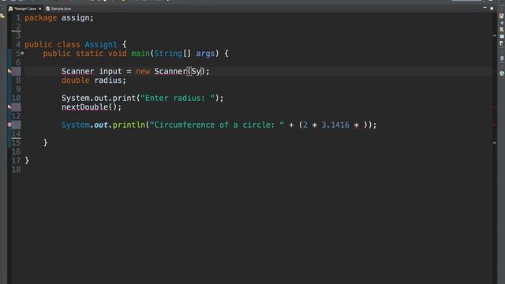This screenshot has width=505, height=284.
Task: Close the Assign1.java tab
Action: pos(40,9)
